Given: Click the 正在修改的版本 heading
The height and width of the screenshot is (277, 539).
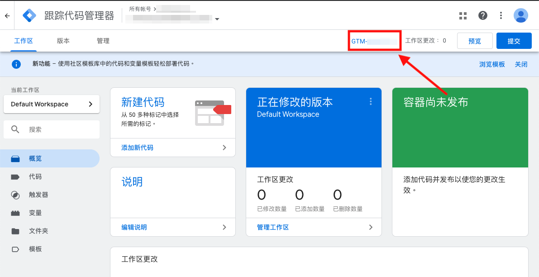Looking at the screenshot, I should coord(295,102).
